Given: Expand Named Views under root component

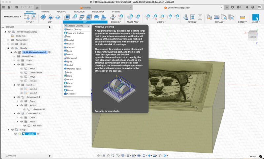Looking at the screenshot, I should point(8,40).
